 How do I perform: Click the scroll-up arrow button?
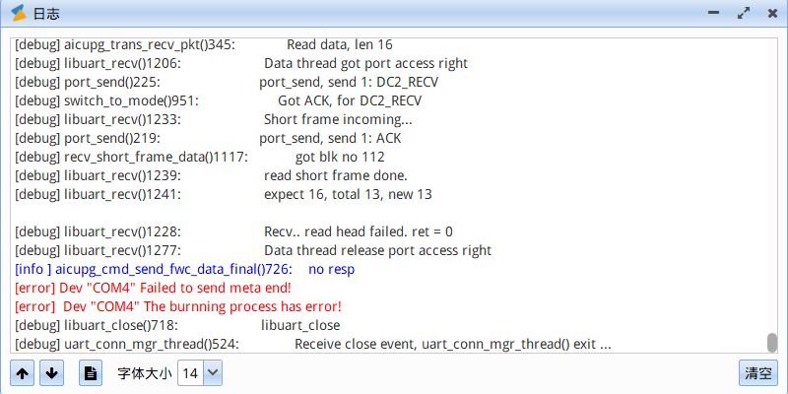pos(23,373)
